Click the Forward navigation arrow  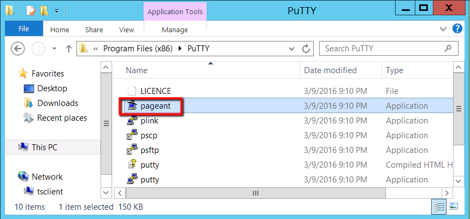pos(38,49)
